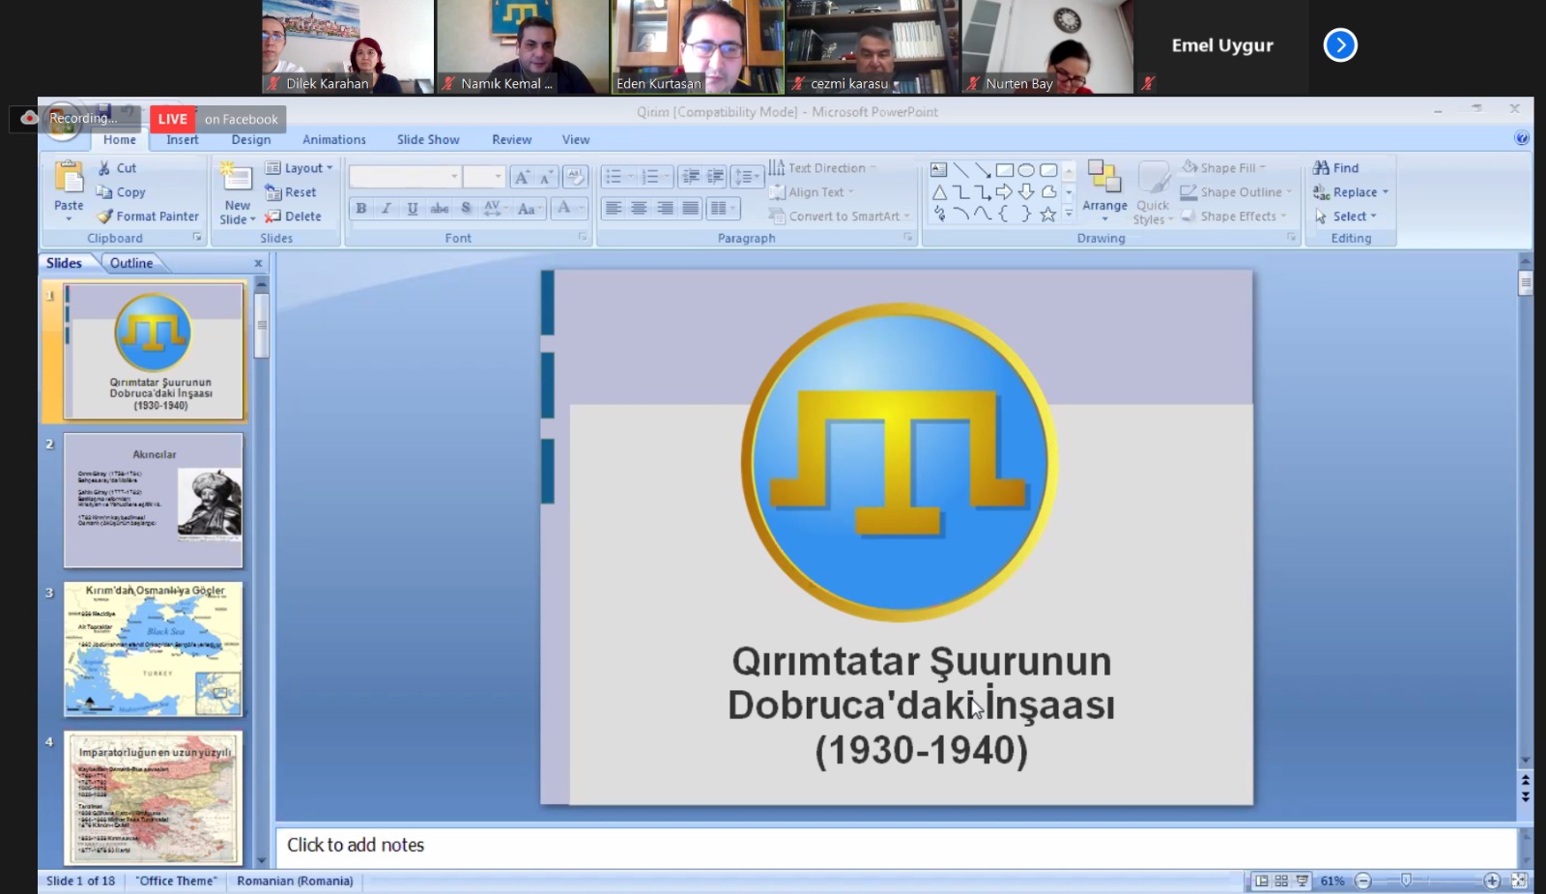Select the Akıncılar slide thumbnail
1546x894 pixels.
point(154,501)
